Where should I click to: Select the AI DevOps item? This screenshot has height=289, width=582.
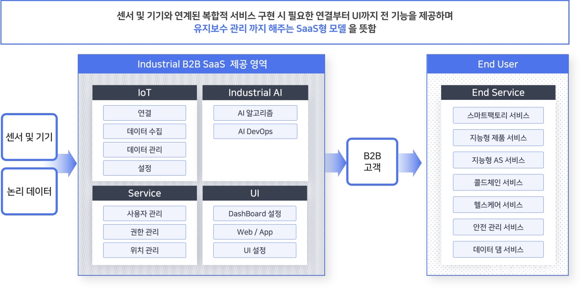click(x=255, y=132)
